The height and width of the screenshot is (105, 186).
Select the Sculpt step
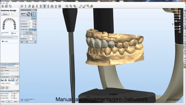point(5,41)
